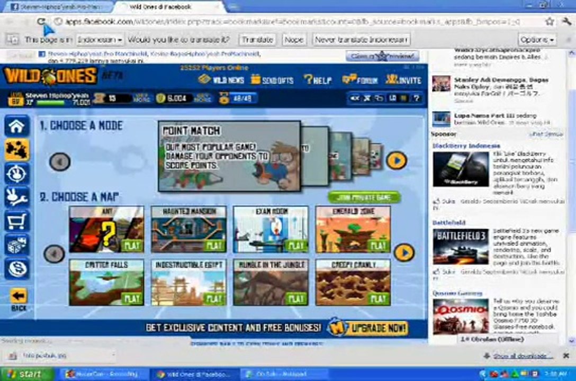Viewport: 576px width, 381px height.
Task: Select the Point Match mode card
Action: (x=230, y=156)
